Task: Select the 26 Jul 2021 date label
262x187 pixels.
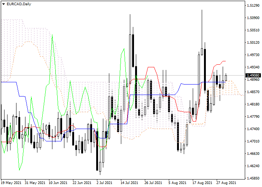Action: click(153, 183)
